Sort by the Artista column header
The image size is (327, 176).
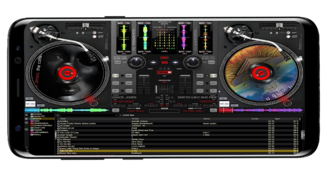[x=135, y=119]
